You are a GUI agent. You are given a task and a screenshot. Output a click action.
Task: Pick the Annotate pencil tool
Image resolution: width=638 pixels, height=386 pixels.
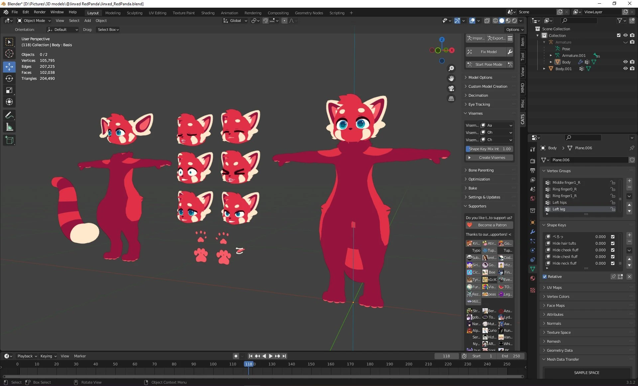9,115
